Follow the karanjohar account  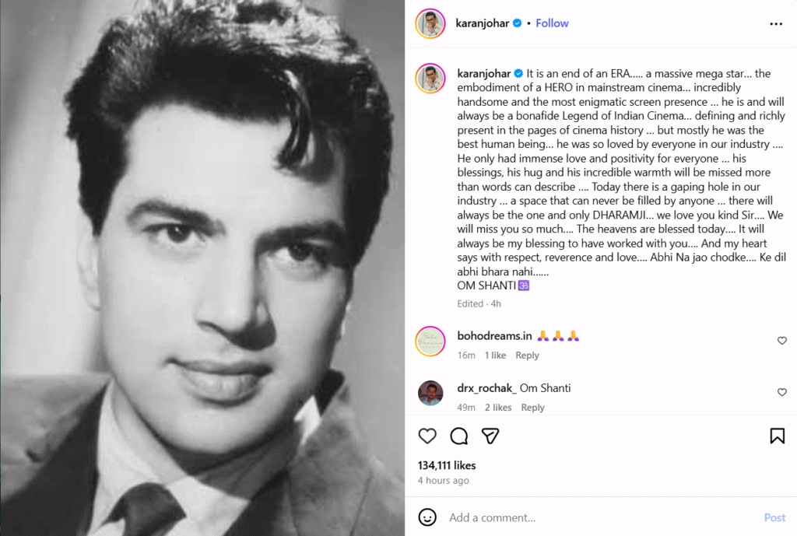tap(552, 23)
